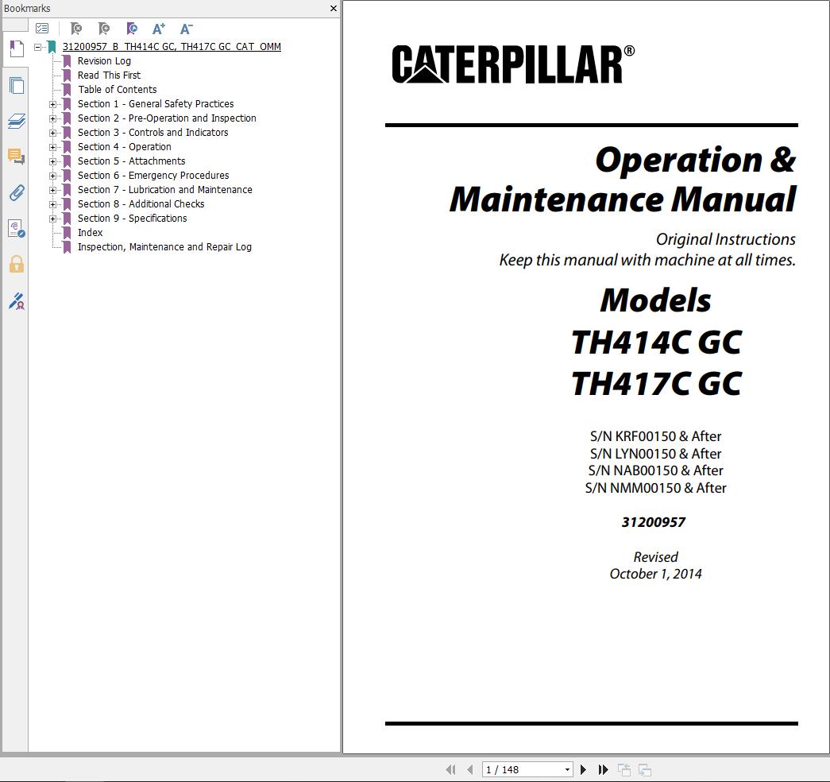The image size is (830, 782).
Task: Click the Bookmarks panel title
Action: click(27, 9)
